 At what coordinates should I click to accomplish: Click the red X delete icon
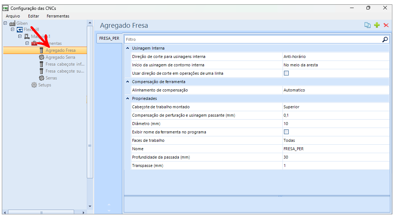coord(386,25)
